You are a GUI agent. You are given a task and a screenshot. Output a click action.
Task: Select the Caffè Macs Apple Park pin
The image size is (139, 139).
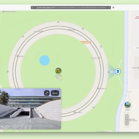click(90, 42)
